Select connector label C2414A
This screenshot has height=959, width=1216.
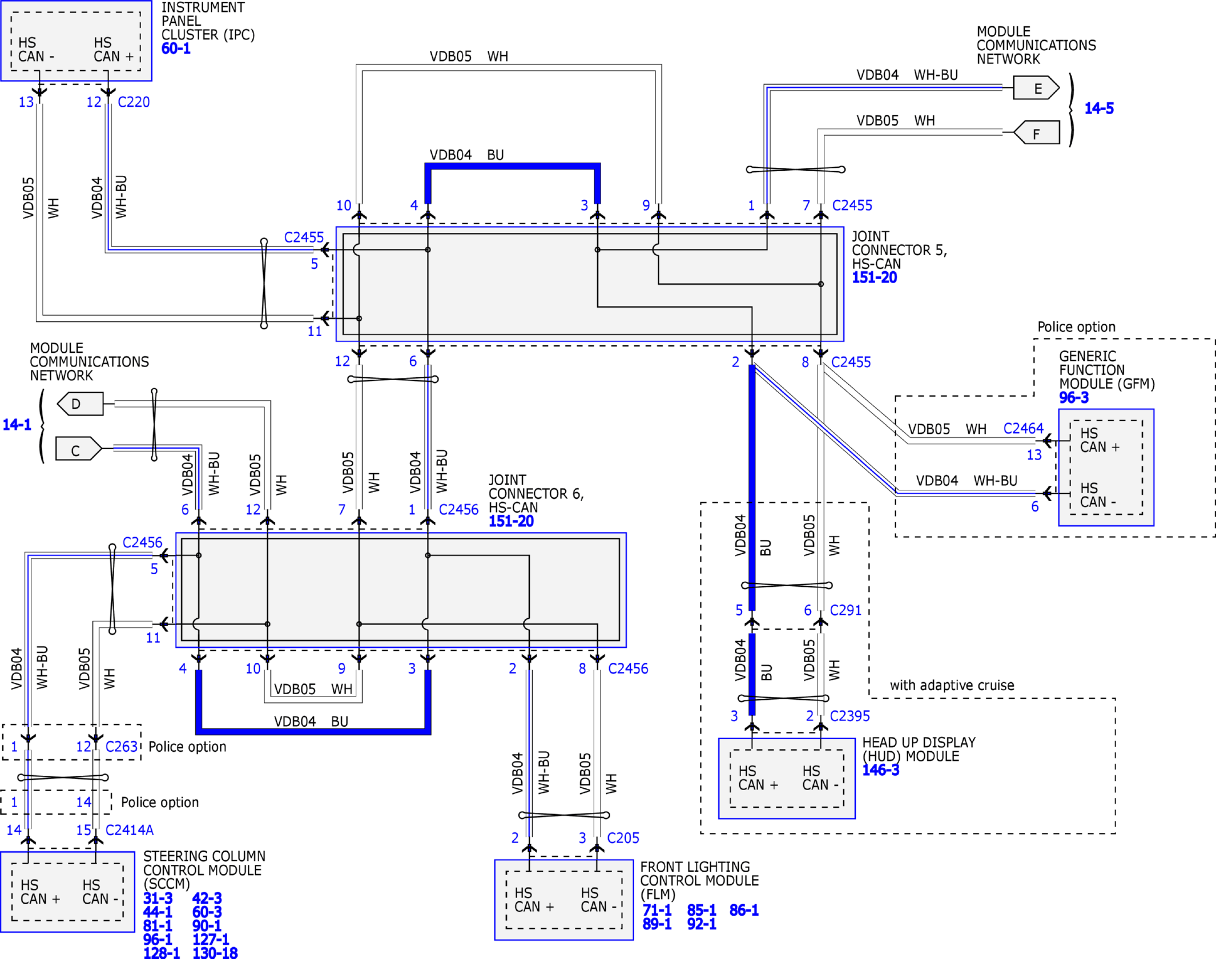click(130, 831)
